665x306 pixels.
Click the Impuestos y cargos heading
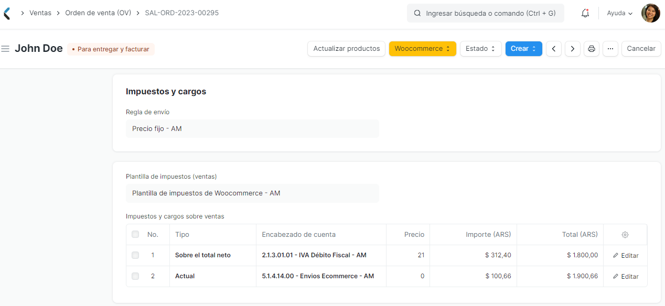pyautogui.click(x=166, y=91)
